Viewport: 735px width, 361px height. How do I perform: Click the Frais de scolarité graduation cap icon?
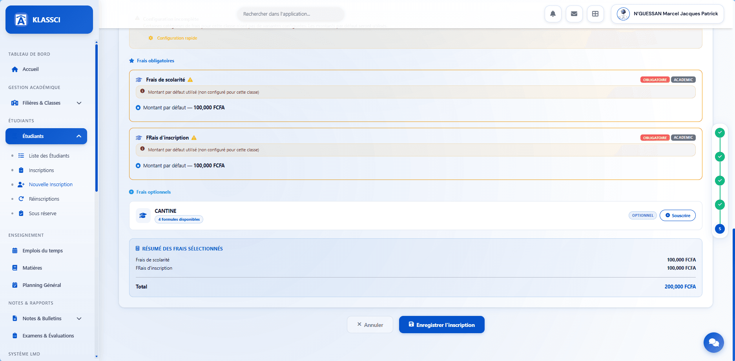point(139,80)
